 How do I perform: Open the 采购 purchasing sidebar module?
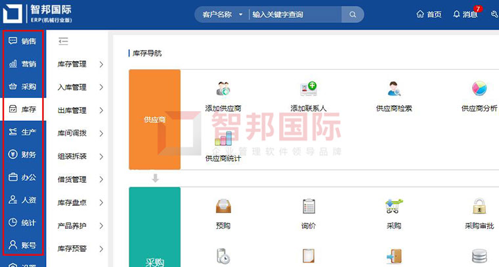(22, 86)
